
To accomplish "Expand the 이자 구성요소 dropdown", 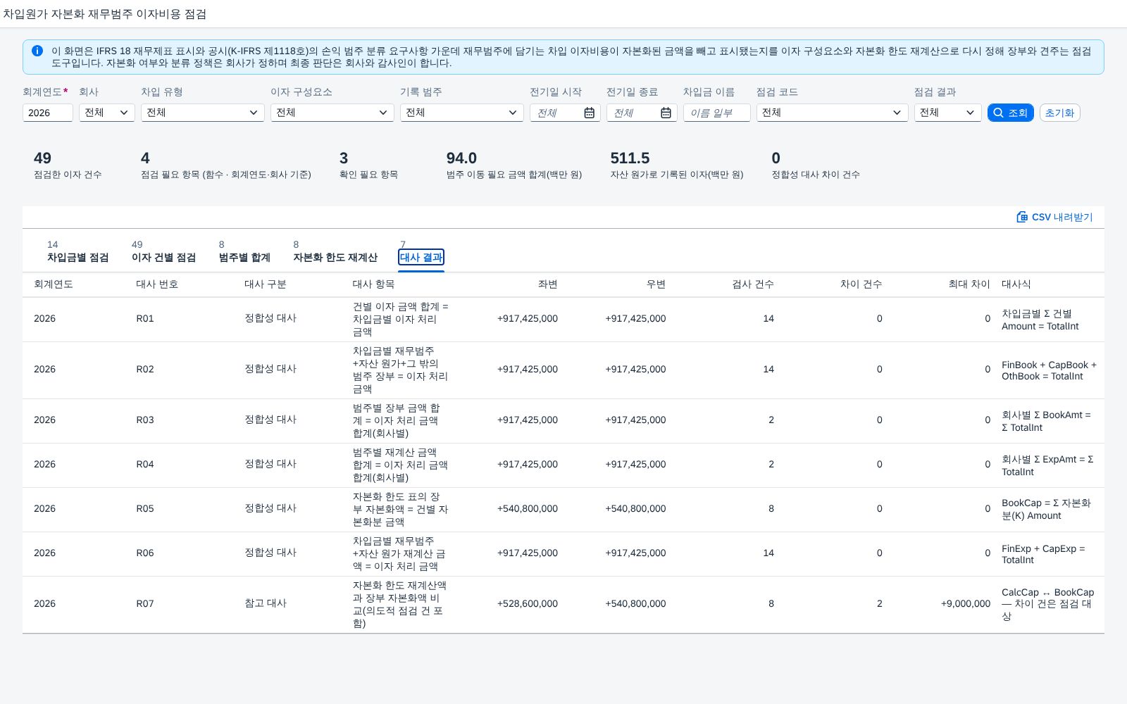I will [x=332, y=113].
